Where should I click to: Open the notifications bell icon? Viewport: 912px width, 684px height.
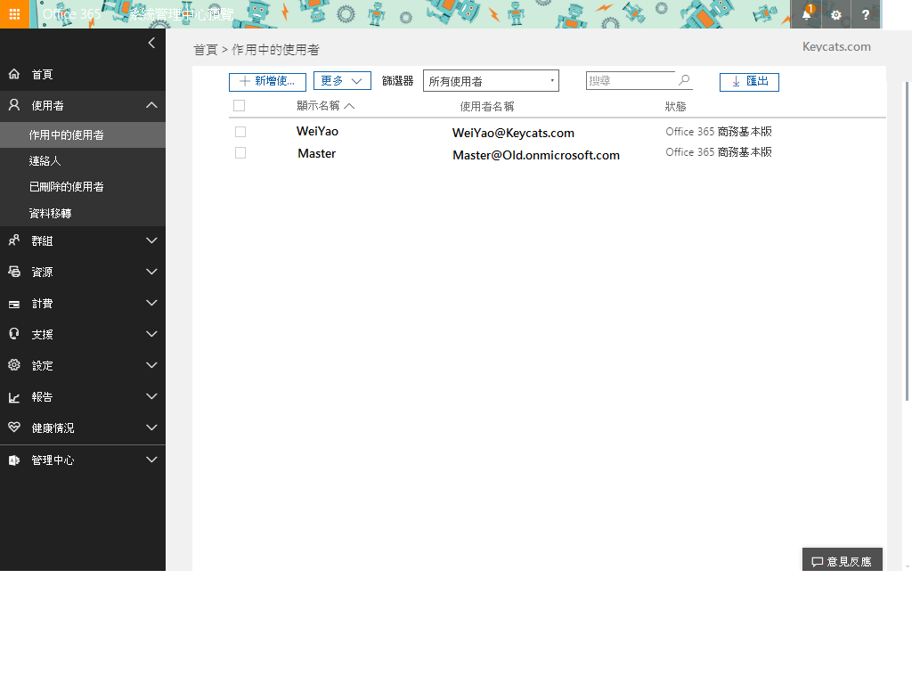pos(806,14)
